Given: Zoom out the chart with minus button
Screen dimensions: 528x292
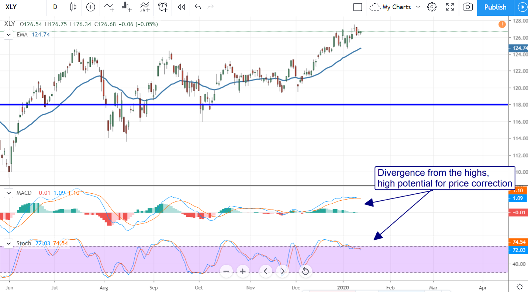Looking at the screenshot, I should (x=226, y=272).
